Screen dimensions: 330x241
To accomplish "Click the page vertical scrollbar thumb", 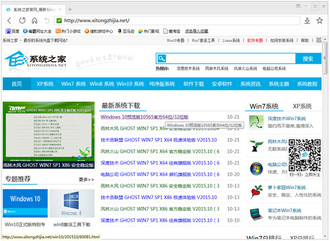I will [x=324, y=57].
